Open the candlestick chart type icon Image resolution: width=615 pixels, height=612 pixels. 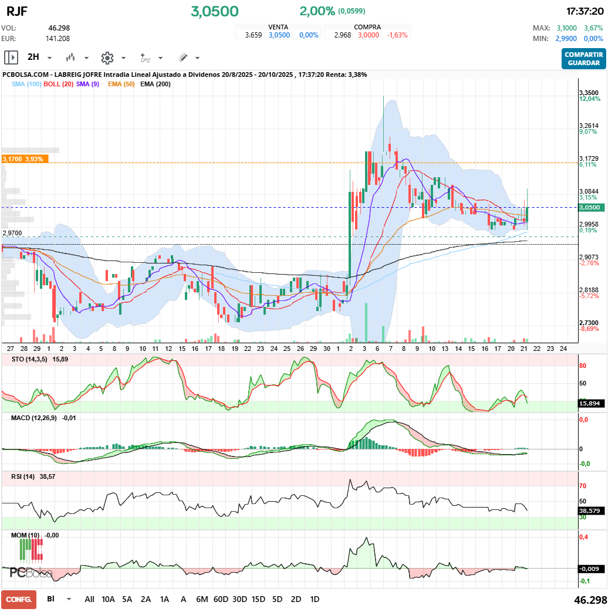[71, 58]
